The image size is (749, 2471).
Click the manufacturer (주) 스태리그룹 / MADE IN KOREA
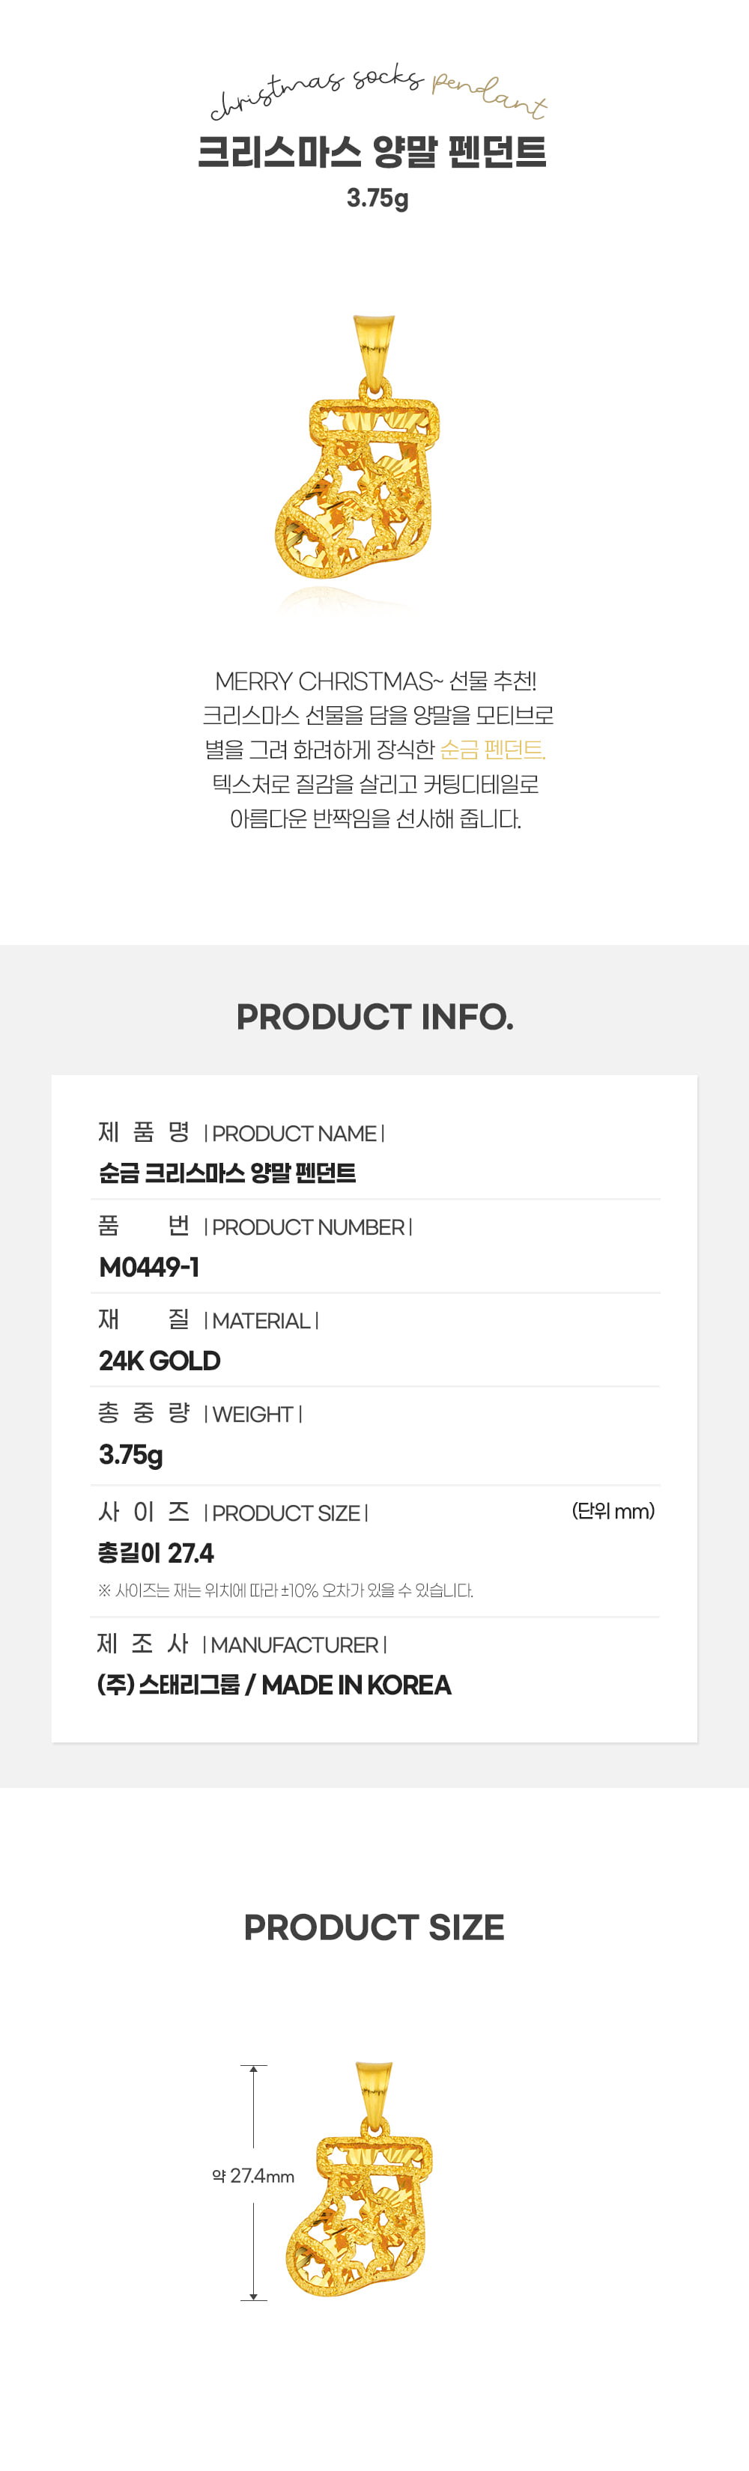point(274,1685)
